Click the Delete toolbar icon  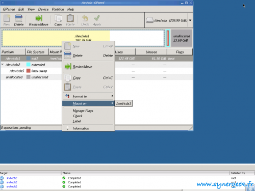[x=19, y=20]
